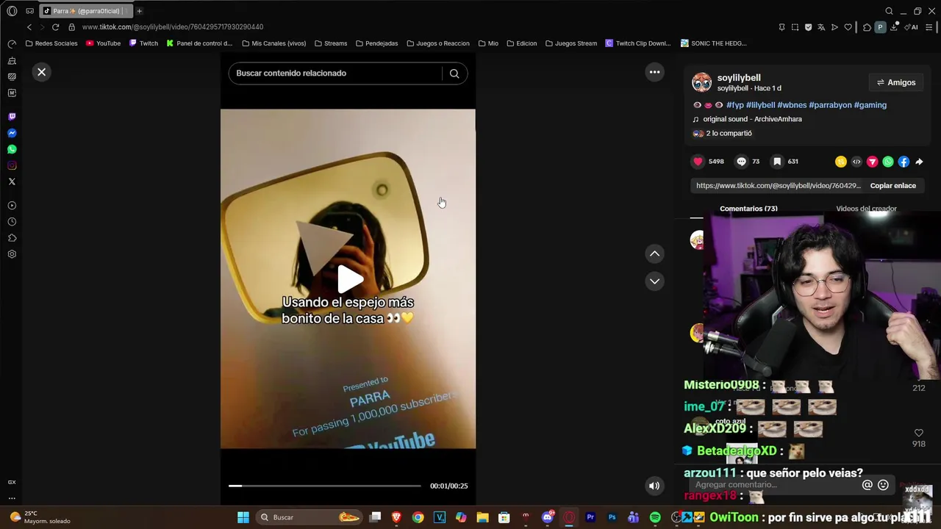This screenshot has height=529, width=941.
Task: Share to WhatsApp with the green icon
Action: pos(888,162)
